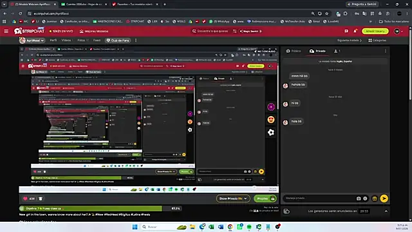The image size is (412, 232).
Task: Click the Stripchat logo
Action: tap(29, 31)
